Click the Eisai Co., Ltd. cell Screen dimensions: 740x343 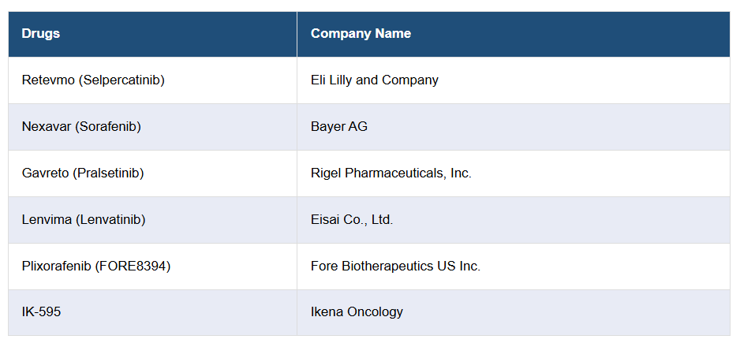(351, 220)
